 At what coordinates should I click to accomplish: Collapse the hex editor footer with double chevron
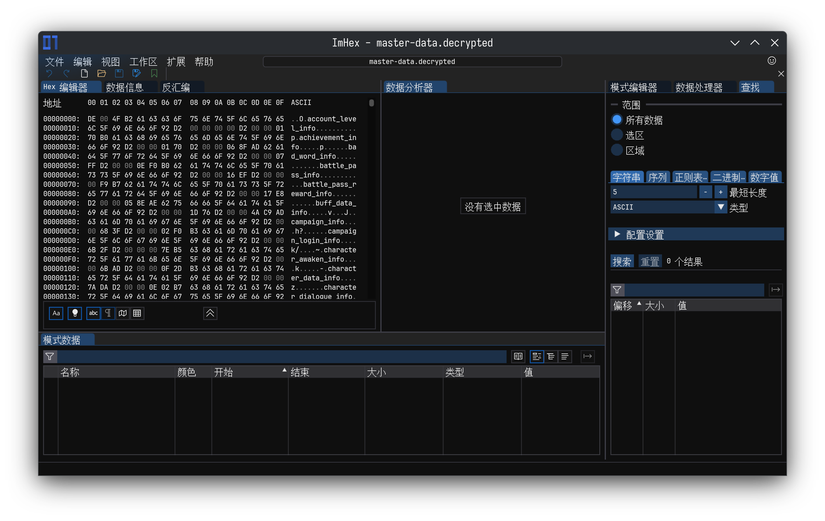point(210,313)
